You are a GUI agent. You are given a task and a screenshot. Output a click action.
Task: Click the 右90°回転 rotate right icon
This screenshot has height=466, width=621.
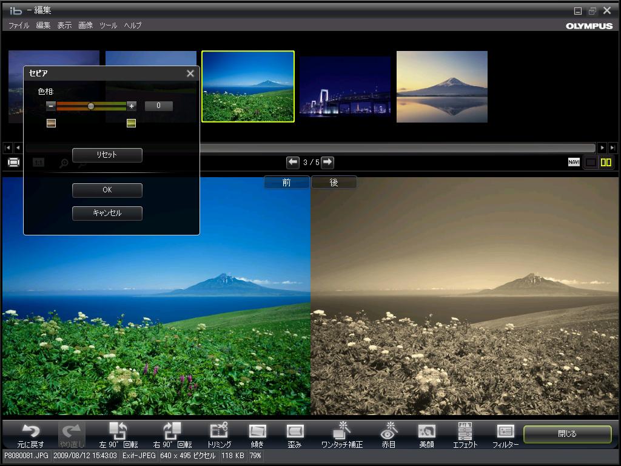click(172, 434)
